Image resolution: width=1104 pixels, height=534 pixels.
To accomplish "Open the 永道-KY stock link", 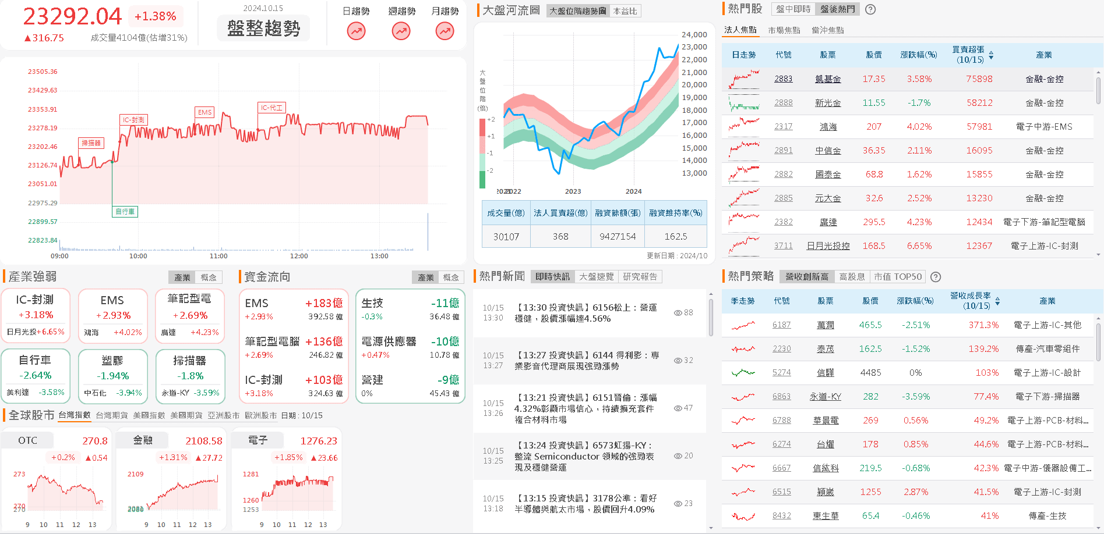I will point(826,397).
